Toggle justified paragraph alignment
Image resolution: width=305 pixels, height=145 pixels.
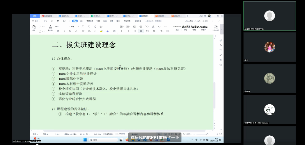(141, 31)
